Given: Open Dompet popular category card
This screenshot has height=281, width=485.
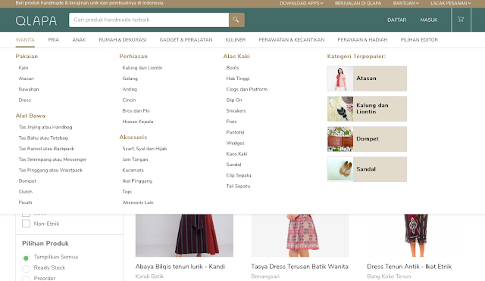Looking at the screenshot, I should click(x=367, y=139).
